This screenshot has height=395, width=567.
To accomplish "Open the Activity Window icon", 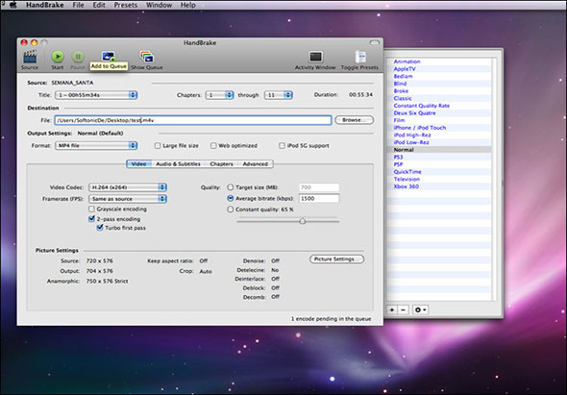I will tap(315, 57).
